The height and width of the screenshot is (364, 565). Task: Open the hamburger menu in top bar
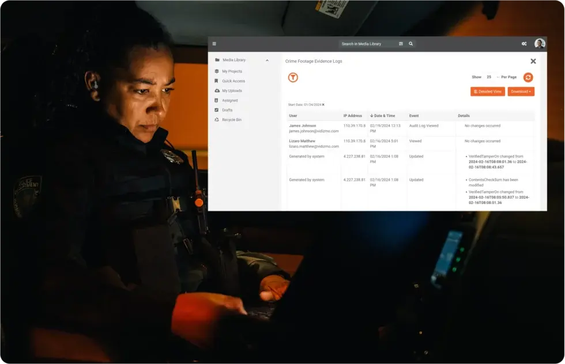tap(214, 44)
